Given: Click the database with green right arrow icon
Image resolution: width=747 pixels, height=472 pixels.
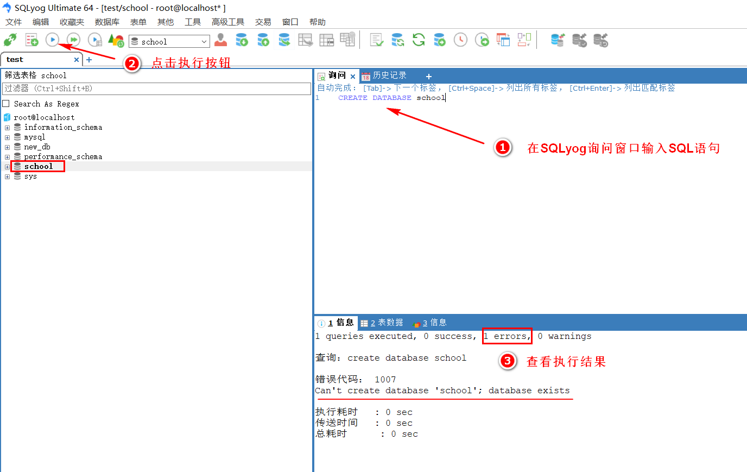Looking at the screenshot, I should [x=440, y=40].
